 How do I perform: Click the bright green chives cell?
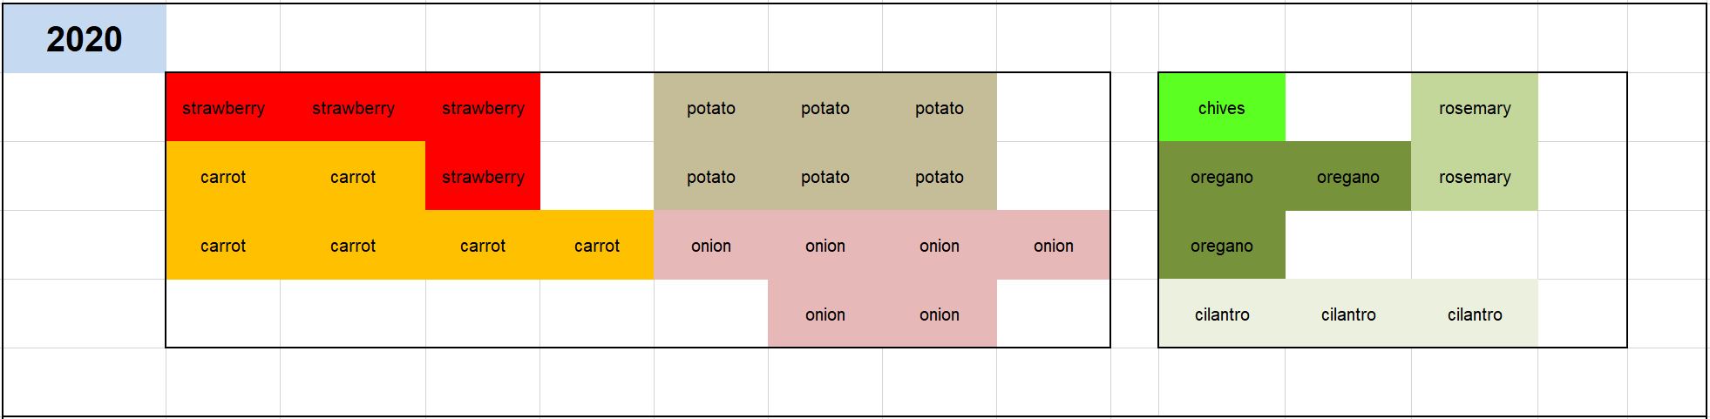(1222, 107)
